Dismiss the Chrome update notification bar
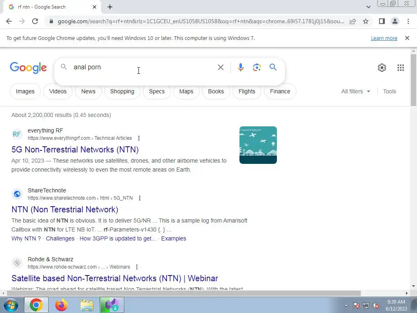The height and width of the screenshot is (313, 417). [x=407, y=38]
